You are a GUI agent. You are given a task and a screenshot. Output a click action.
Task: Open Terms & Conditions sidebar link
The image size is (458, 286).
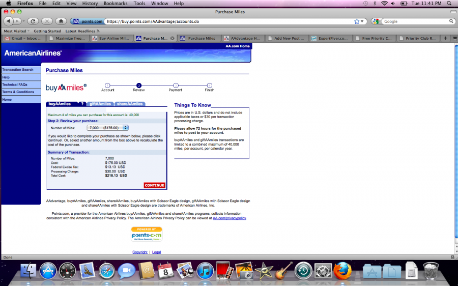pyautogui.click(x=21, y=92)
